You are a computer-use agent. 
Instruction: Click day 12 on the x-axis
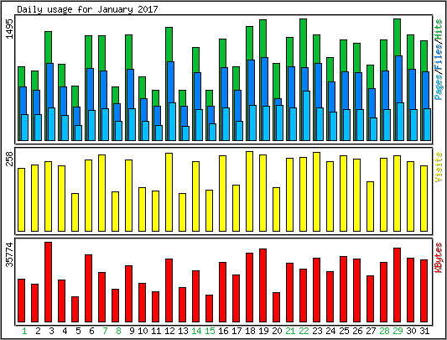tap(169, 331)
